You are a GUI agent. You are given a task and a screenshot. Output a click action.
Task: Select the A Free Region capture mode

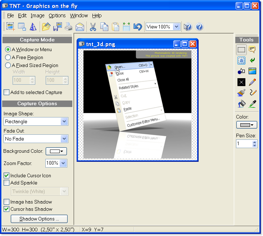[8, 57]
